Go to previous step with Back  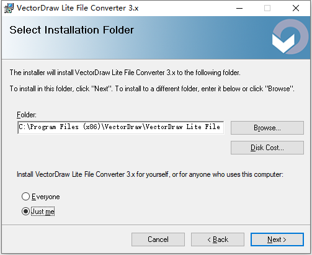coord(218,239)
